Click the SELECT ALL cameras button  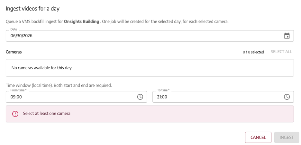281,52
